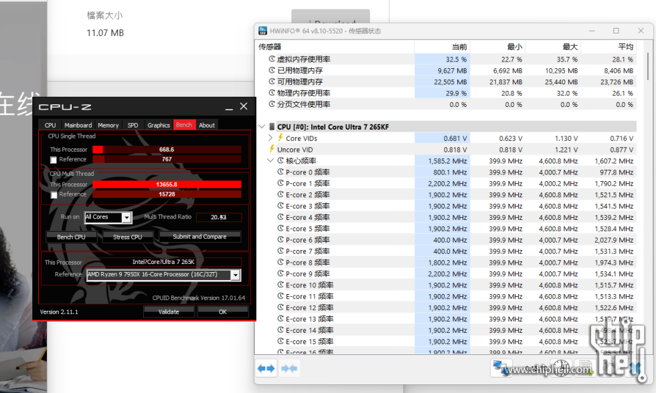Click Submit and Compare button
Image resolution: width=656 pixels, height=393 pixels.
(199, 237)
